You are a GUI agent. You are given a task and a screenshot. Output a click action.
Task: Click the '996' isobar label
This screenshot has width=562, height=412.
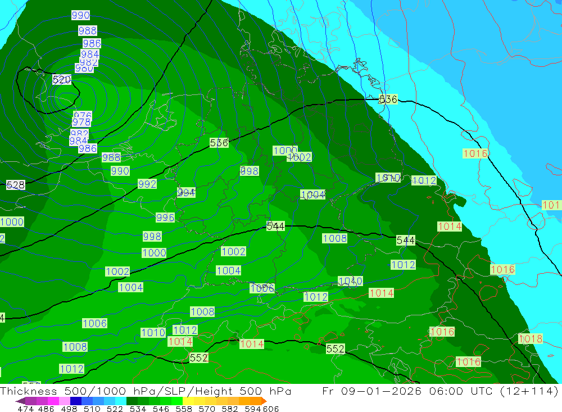(x=165, y=218)
